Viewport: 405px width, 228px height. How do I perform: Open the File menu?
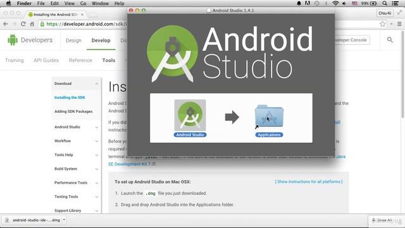(40, 3)
